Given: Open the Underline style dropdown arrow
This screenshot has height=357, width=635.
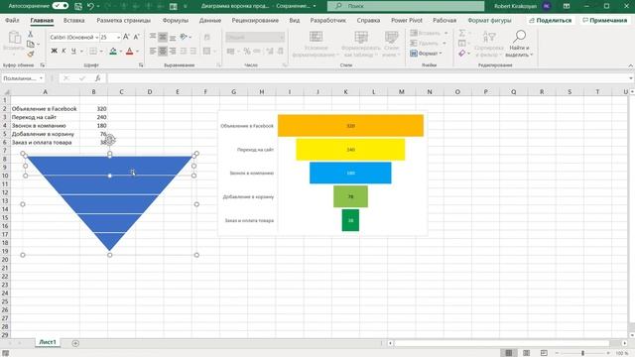Looking at the screenshot, I should [x=81, y=51].
